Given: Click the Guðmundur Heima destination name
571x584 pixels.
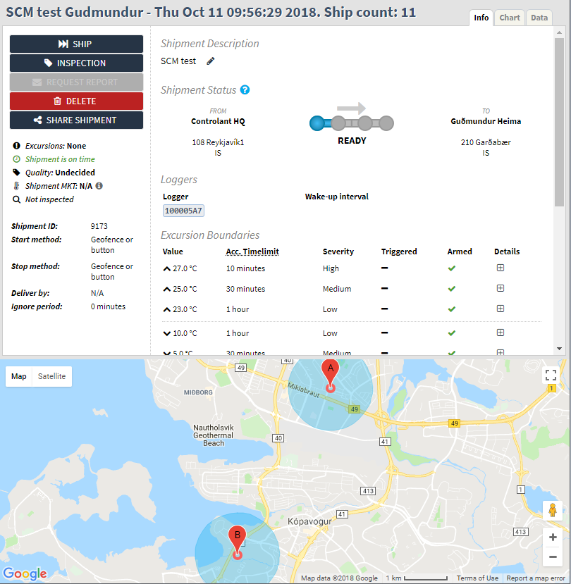Looking at the screenshot, I should tap(486, 121).
